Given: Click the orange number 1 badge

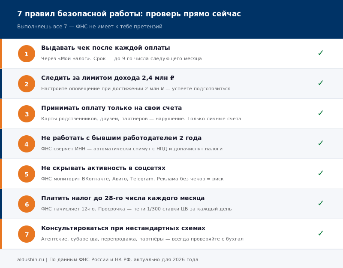Looking at the screenshot, I should (27, 54).
